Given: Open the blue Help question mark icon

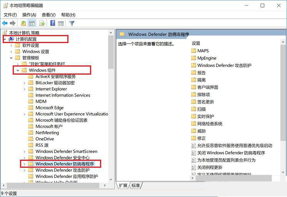Looking at the screenshot, I should click(x=53, y=23).
